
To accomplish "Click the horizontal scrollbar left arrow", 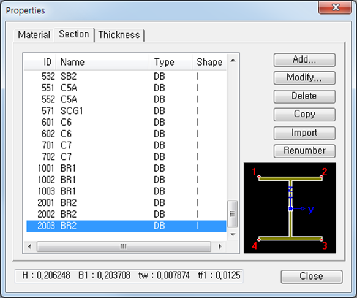I will (x=29, y=246).
